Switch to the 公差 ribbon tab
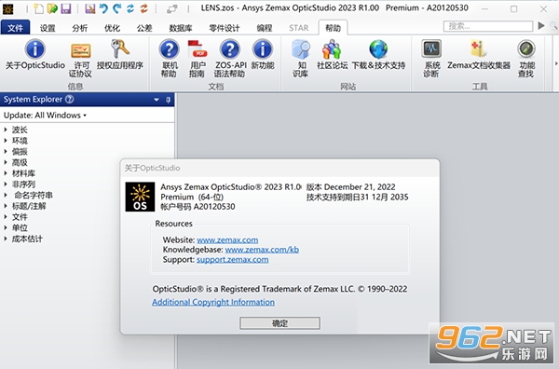 pyautogui.click(x=144, y=28)
